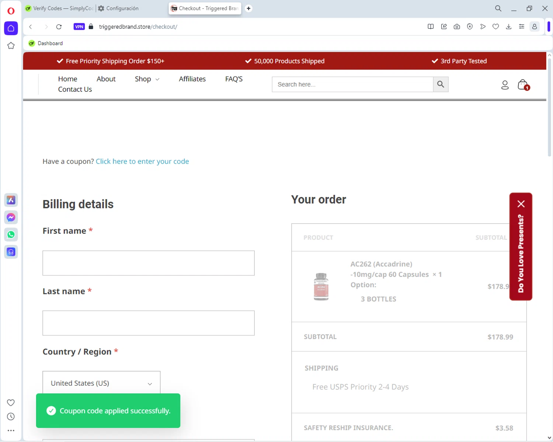Open the user account icon on site

505,85
